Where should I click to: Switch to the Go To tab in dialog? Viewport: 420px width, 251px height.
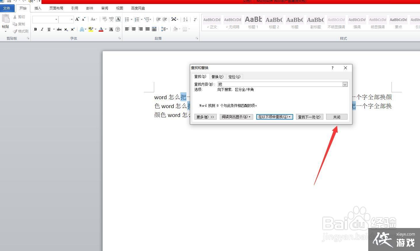234,76
